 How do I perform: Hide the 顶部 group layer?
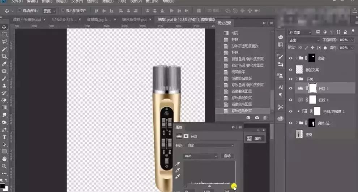290,58
